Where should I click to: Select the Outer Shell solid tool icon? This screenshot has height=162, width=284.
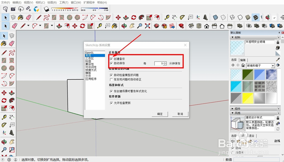pos(240,26)
